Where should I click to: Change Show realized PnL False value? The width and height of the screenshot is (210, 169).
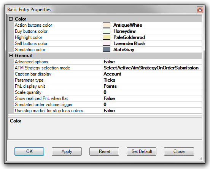pyautogui.click(x=152, y=98)
